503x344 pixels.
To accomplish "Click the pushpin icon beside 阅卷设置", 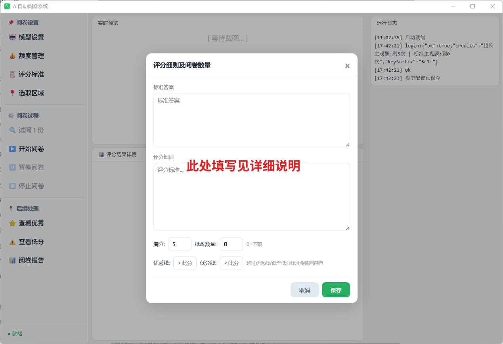I will [11, 23].
